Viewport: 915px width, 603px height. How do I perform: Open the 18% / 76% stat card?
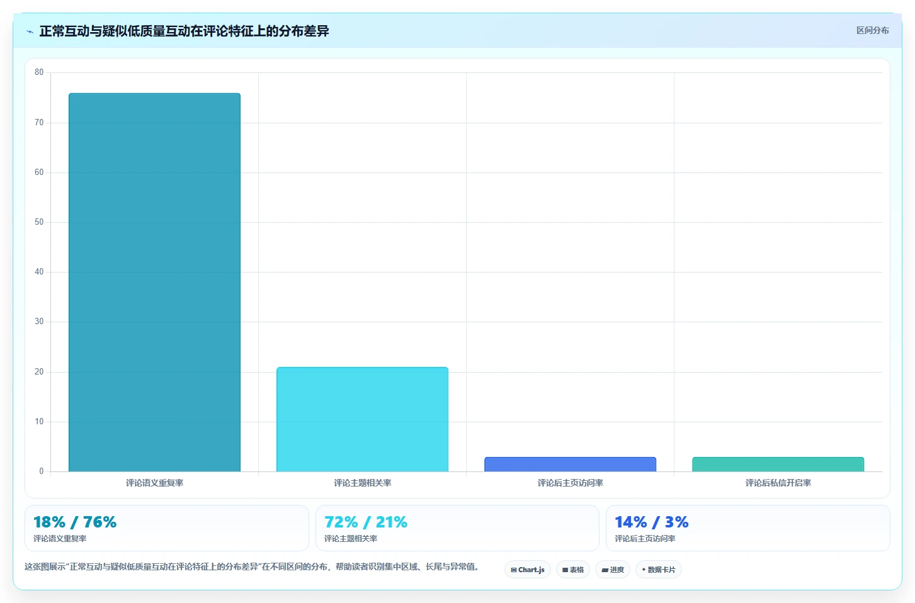click(167, 528)
